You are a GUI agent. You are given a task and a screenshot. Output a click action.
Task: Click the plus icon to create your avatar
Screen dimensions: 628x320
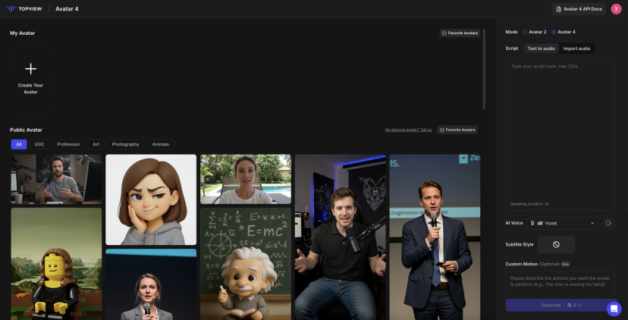pos(30,69)
